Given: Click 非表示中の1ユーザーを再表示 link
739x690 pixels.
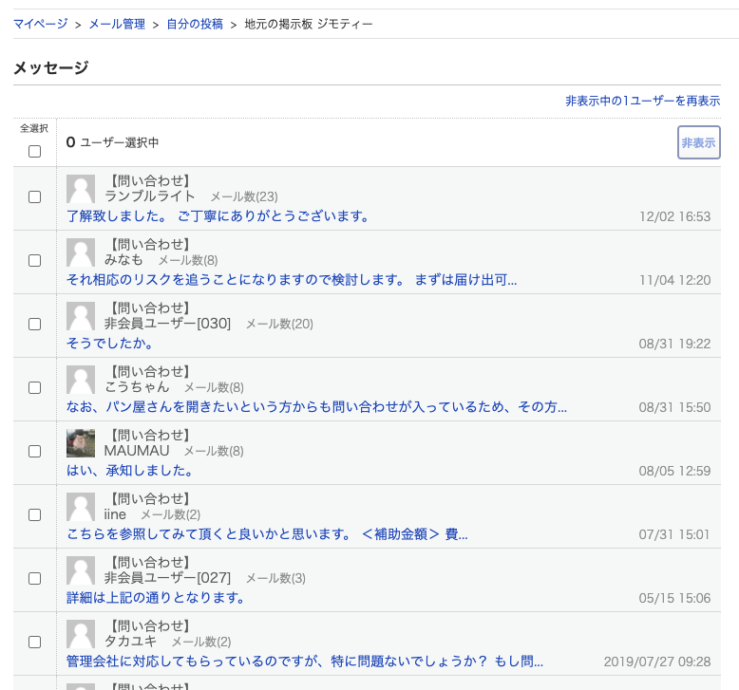Looking at the screenshot, I should click(x=642, y=101).
